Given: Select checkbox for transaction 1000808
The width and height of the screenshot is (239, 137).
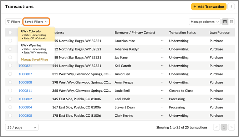Looking at the screenshot, I should (x=10, y=82).
